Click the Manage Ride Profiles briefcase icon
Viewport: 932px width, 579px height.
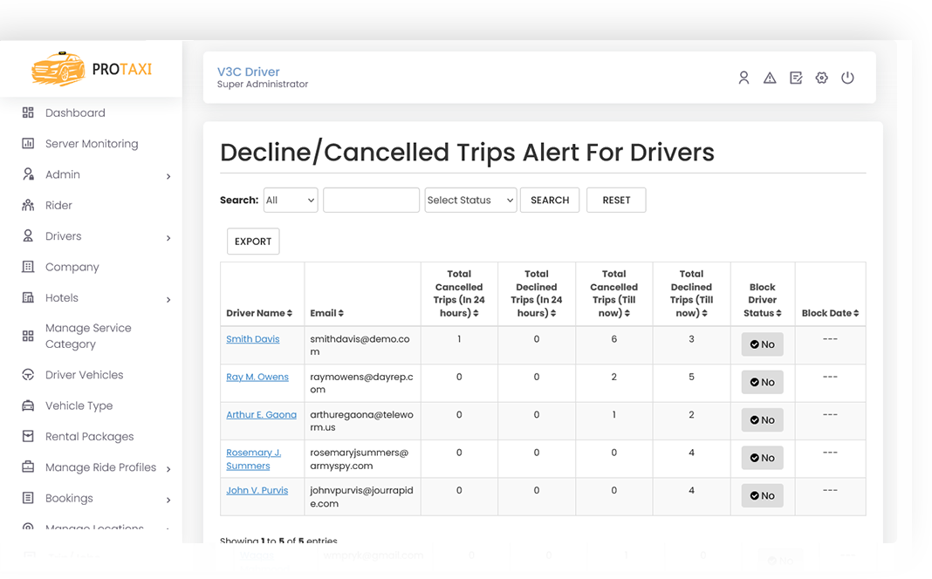[28, 467]
